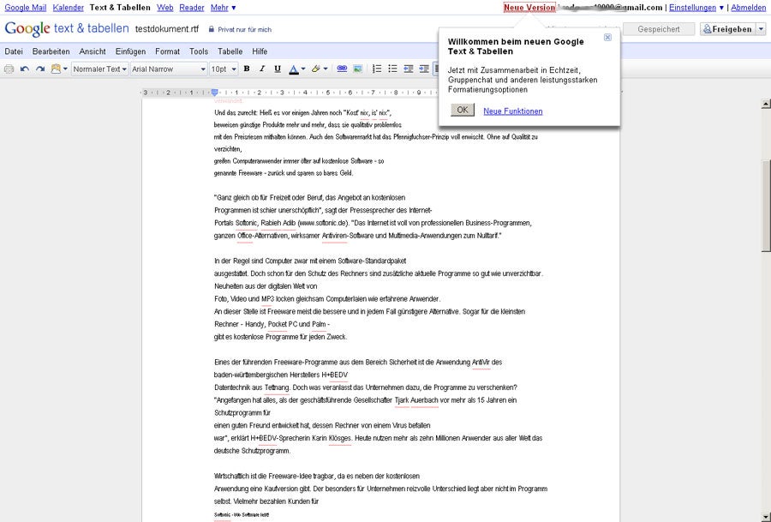Expand the highlight color dropdown arrow
Screen dimensions: 771x522
tap(325, 69)
